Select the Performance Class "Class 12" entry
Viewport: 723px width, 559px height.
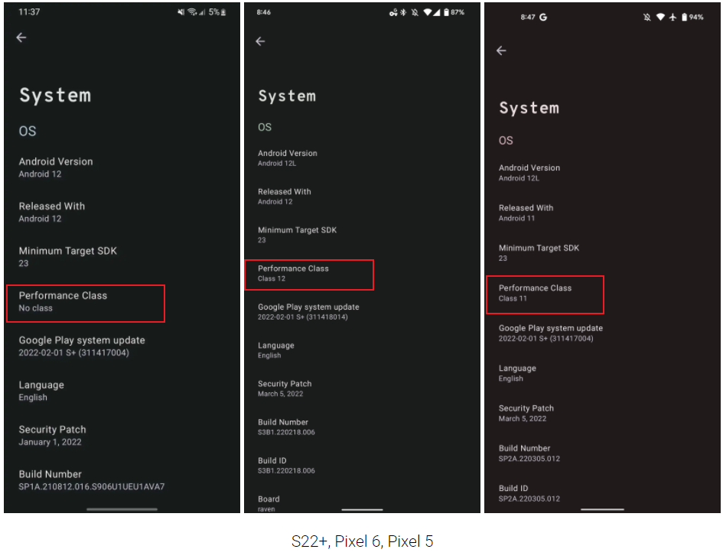click(x=308, y=274)
